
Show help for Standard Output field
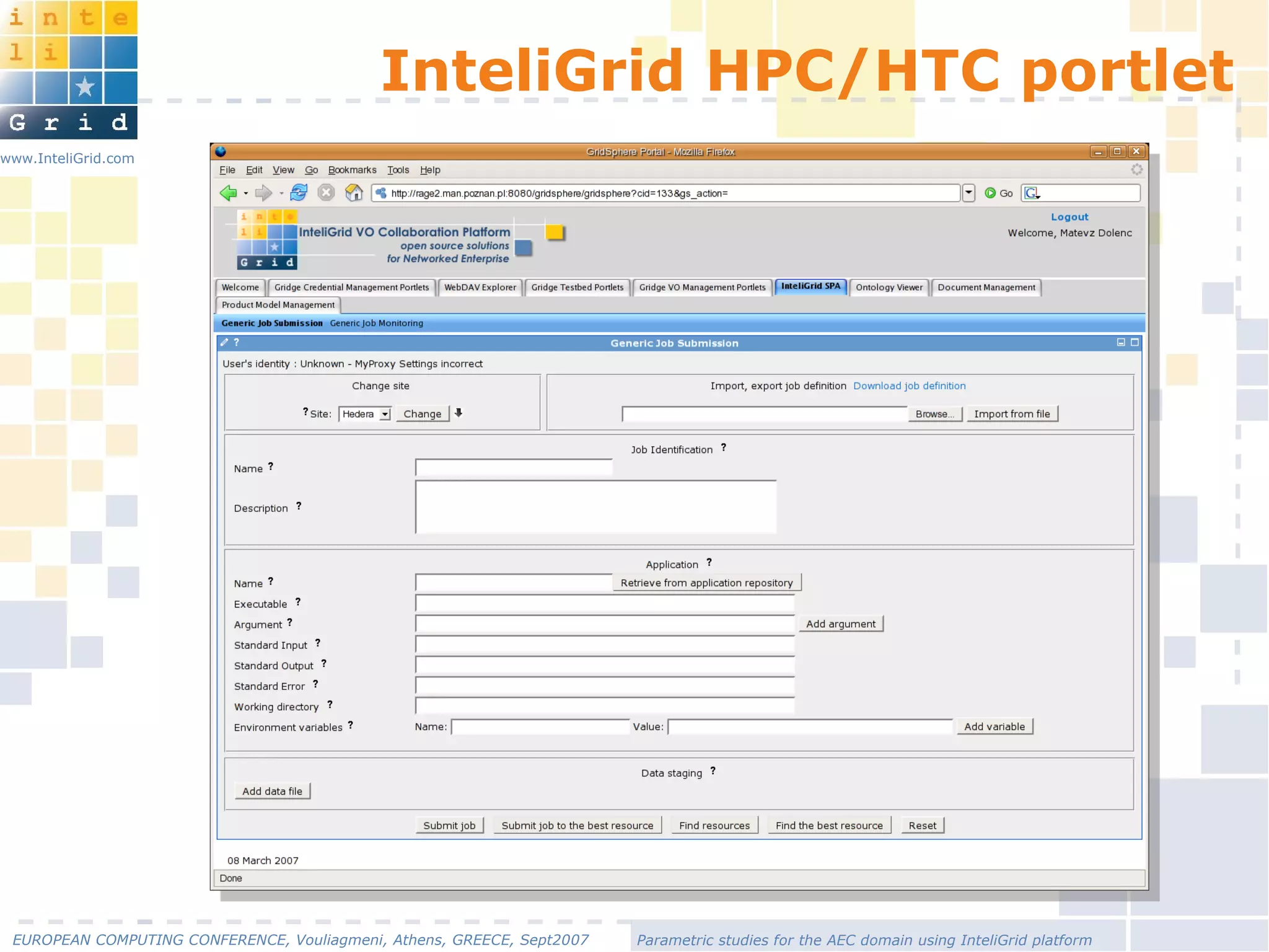pyautogui.click(x=323, y=663)
